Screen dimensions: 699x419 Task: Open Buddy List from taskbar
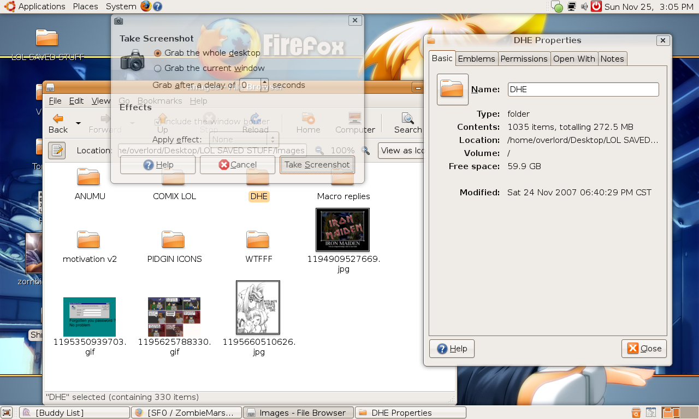[75, 413]
